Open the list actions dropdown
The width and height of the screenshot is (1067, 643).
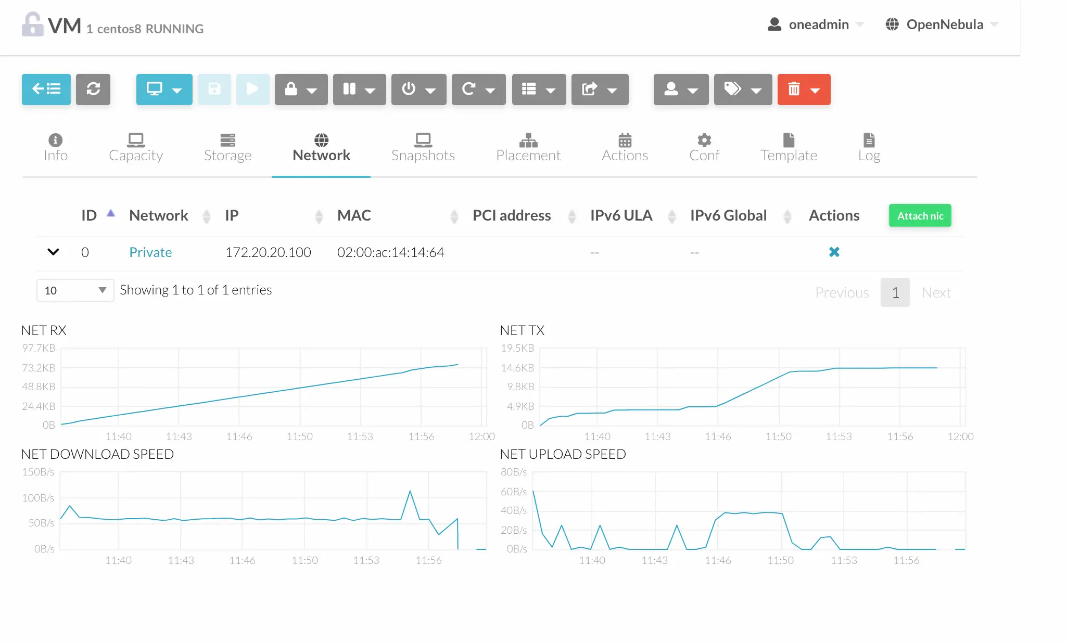pyautogui.click(x=539, y=89)
